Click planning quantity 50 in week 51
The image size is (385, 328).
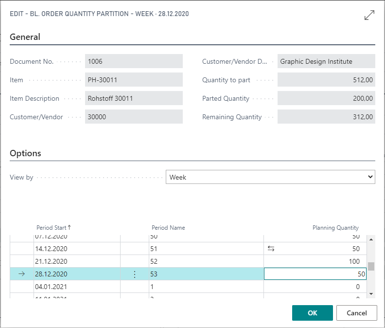(x=315, y=249)
